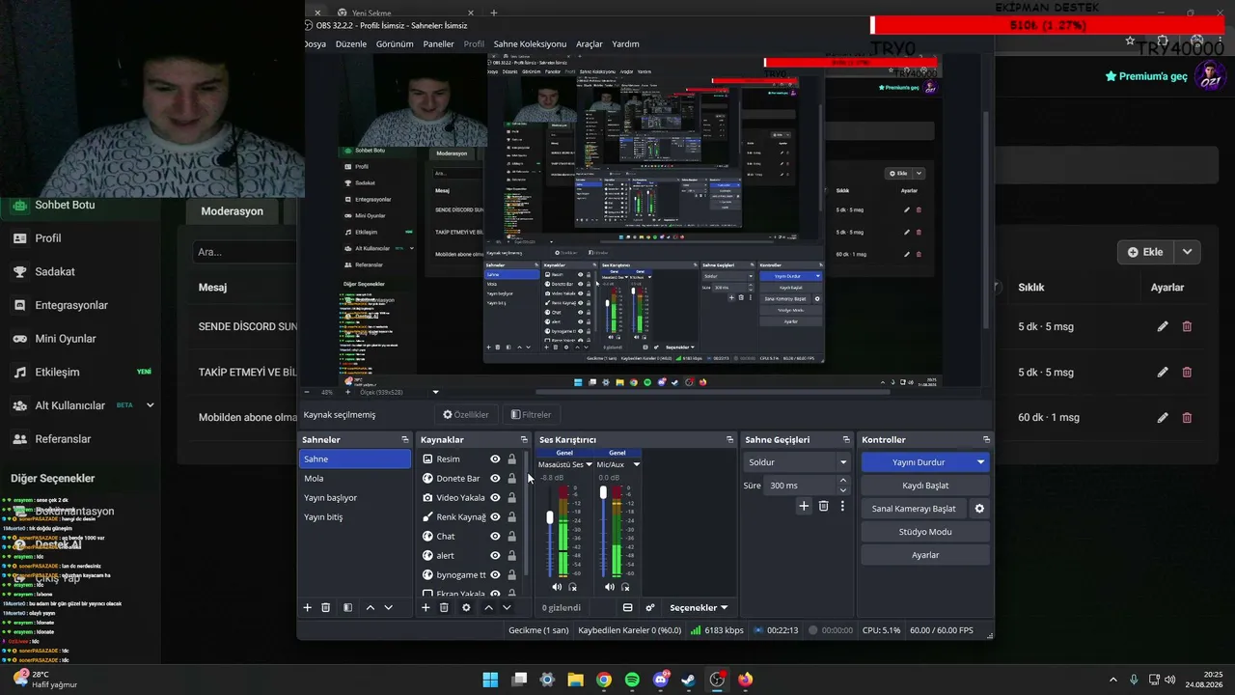The width and height of the screenshot is (1235, 695).
Task: Open dropdown arrow next to Ekle button
Action: coord(1187,252)
